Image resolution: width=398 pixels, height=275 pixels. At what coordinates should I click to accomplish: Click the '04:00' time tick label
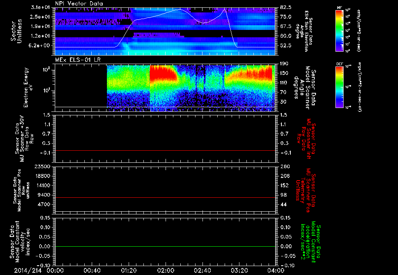pos(276,270)
